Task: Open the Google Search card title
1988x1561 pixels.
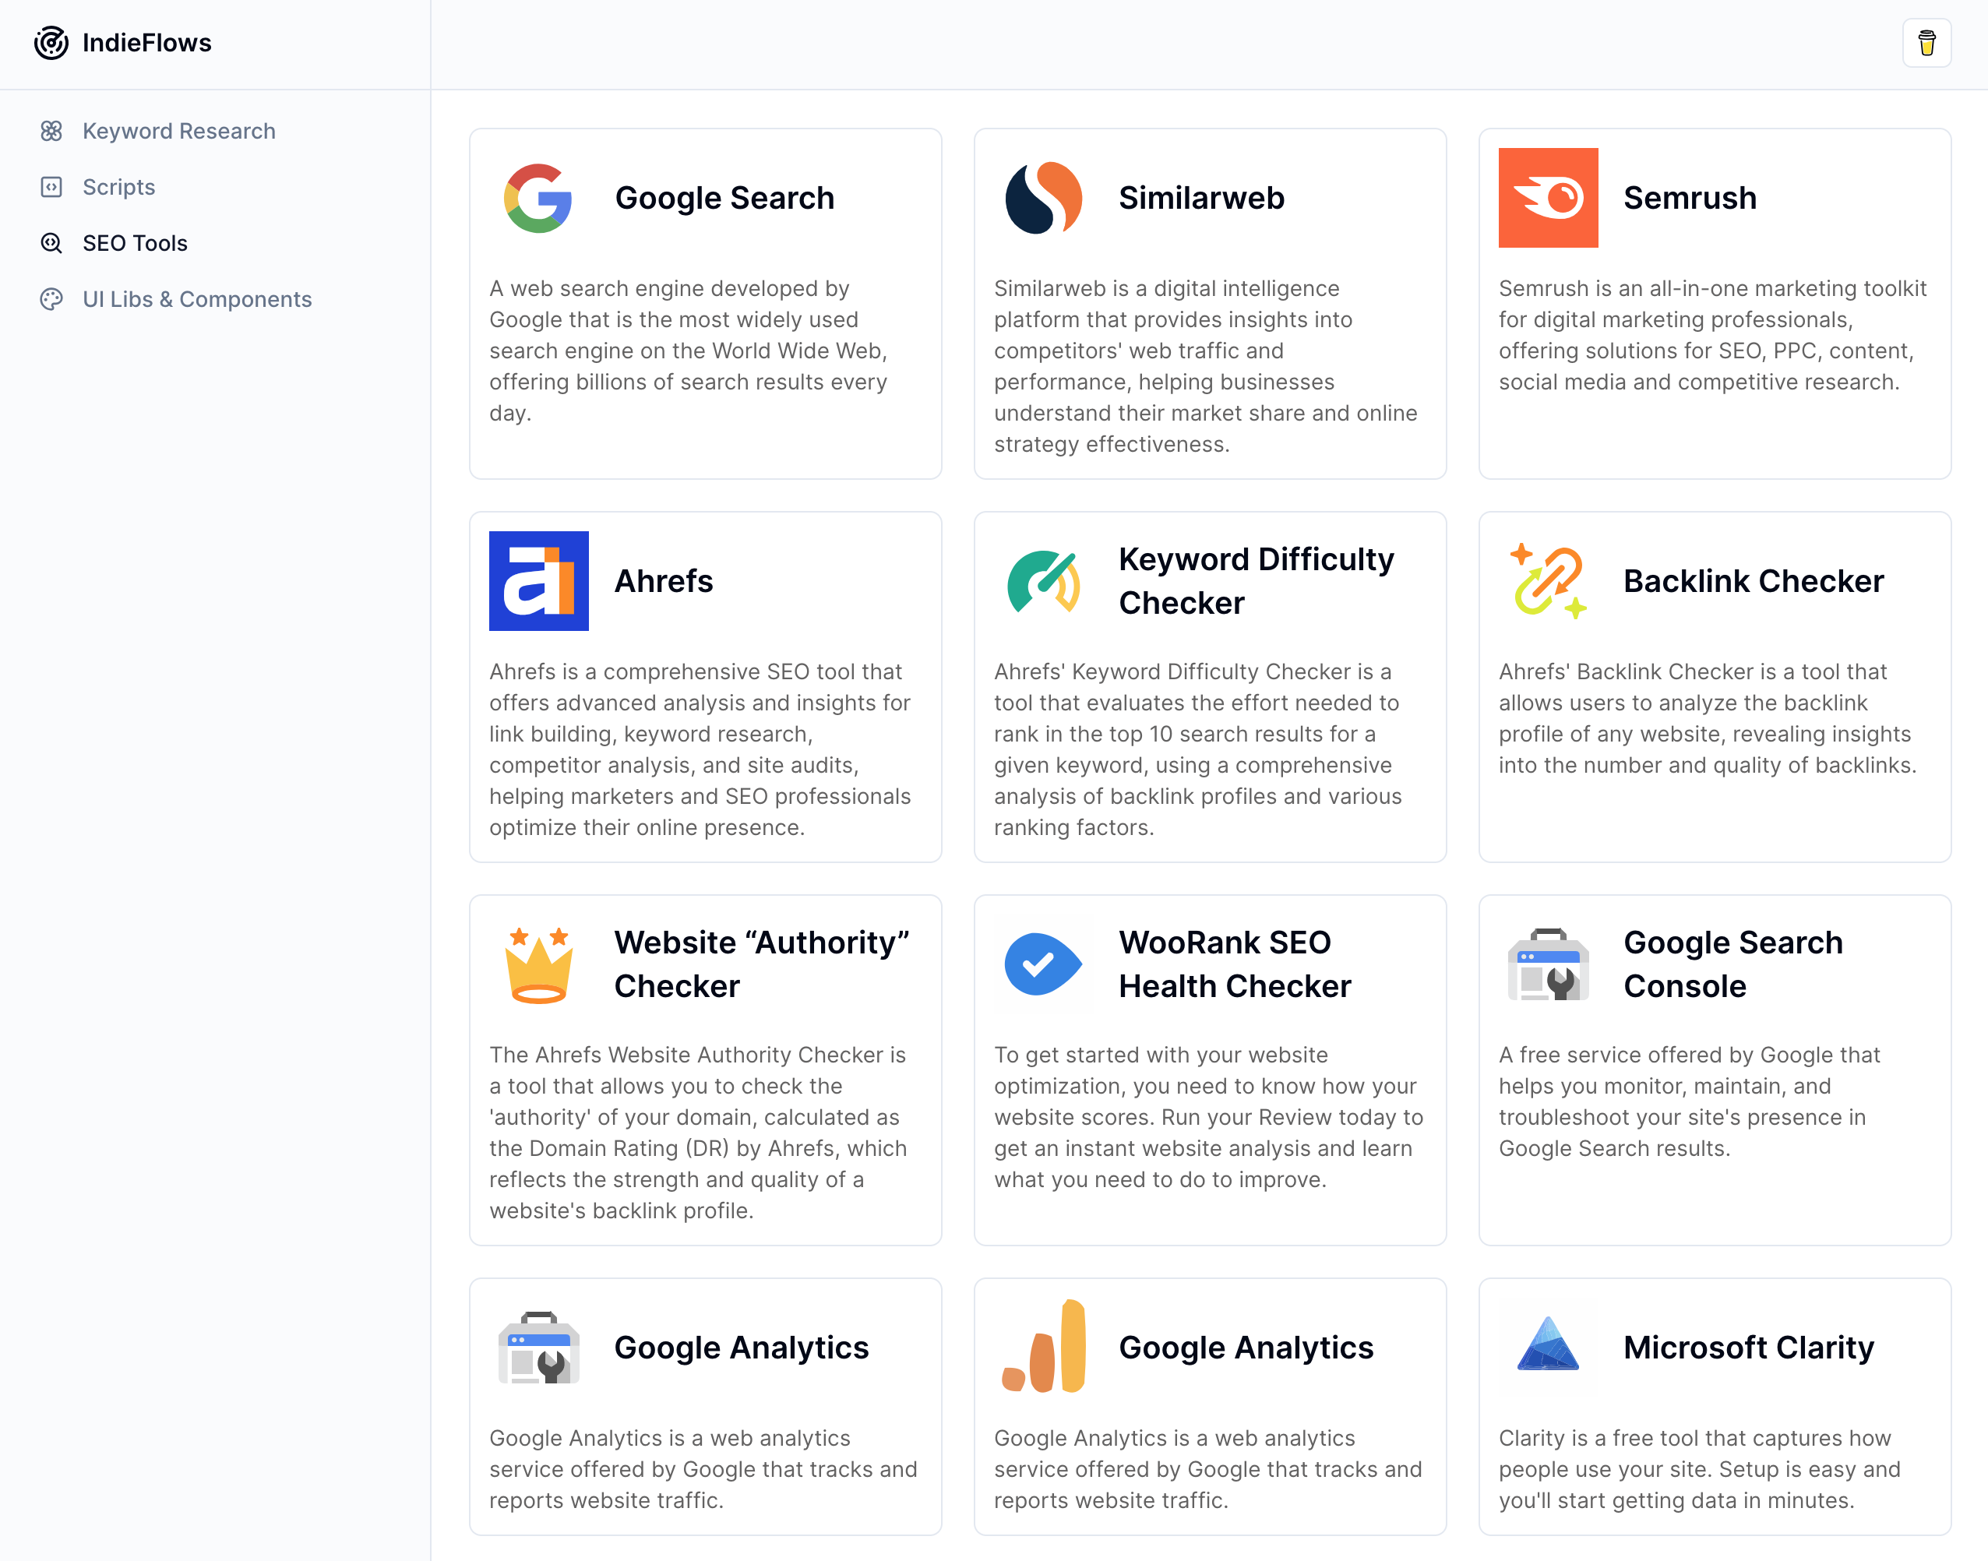Action: (724, 197)
